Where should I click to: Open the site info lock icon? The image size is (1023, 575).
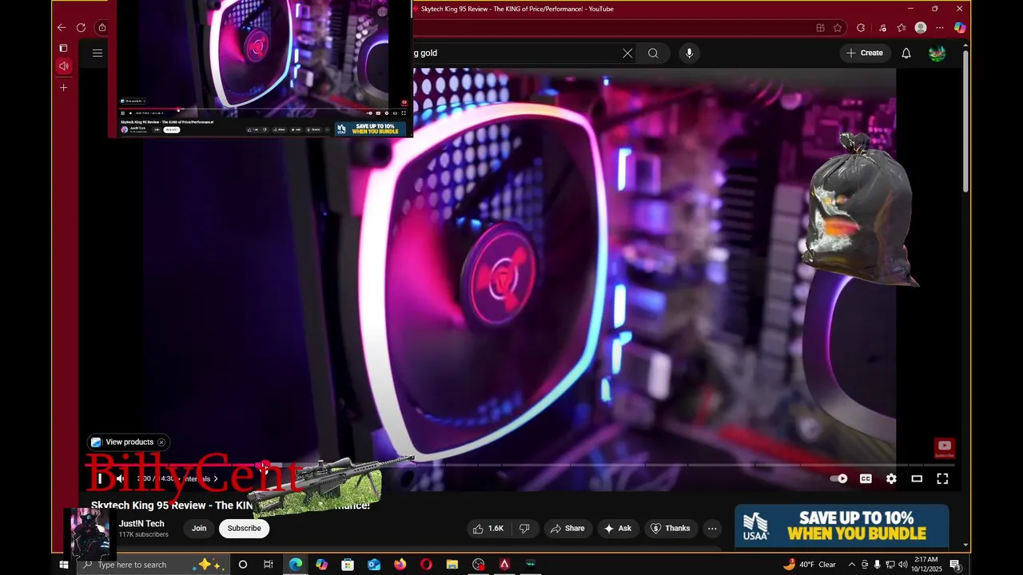click(x=102, y=28)
